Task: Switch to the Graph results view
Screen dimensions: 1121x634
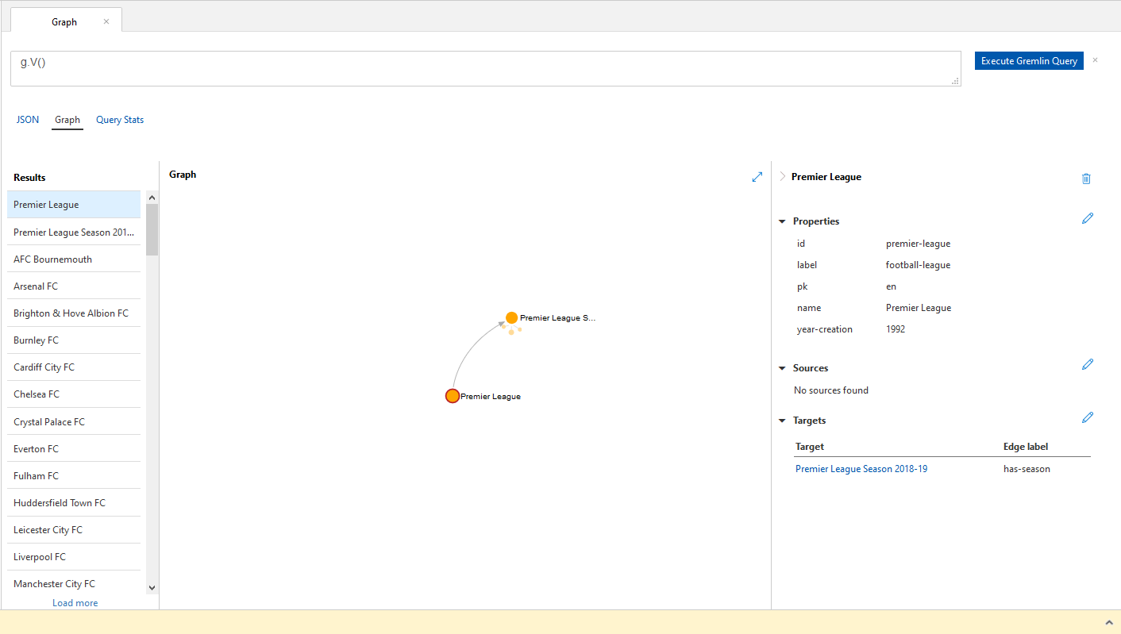Action: (67, 120)
